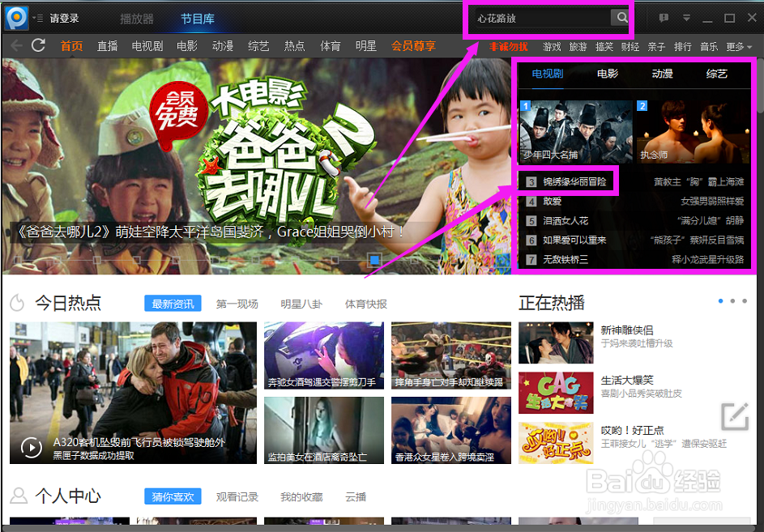Switch to the 播放器 tab
The image size is (764, 532).
click(139, 19)
